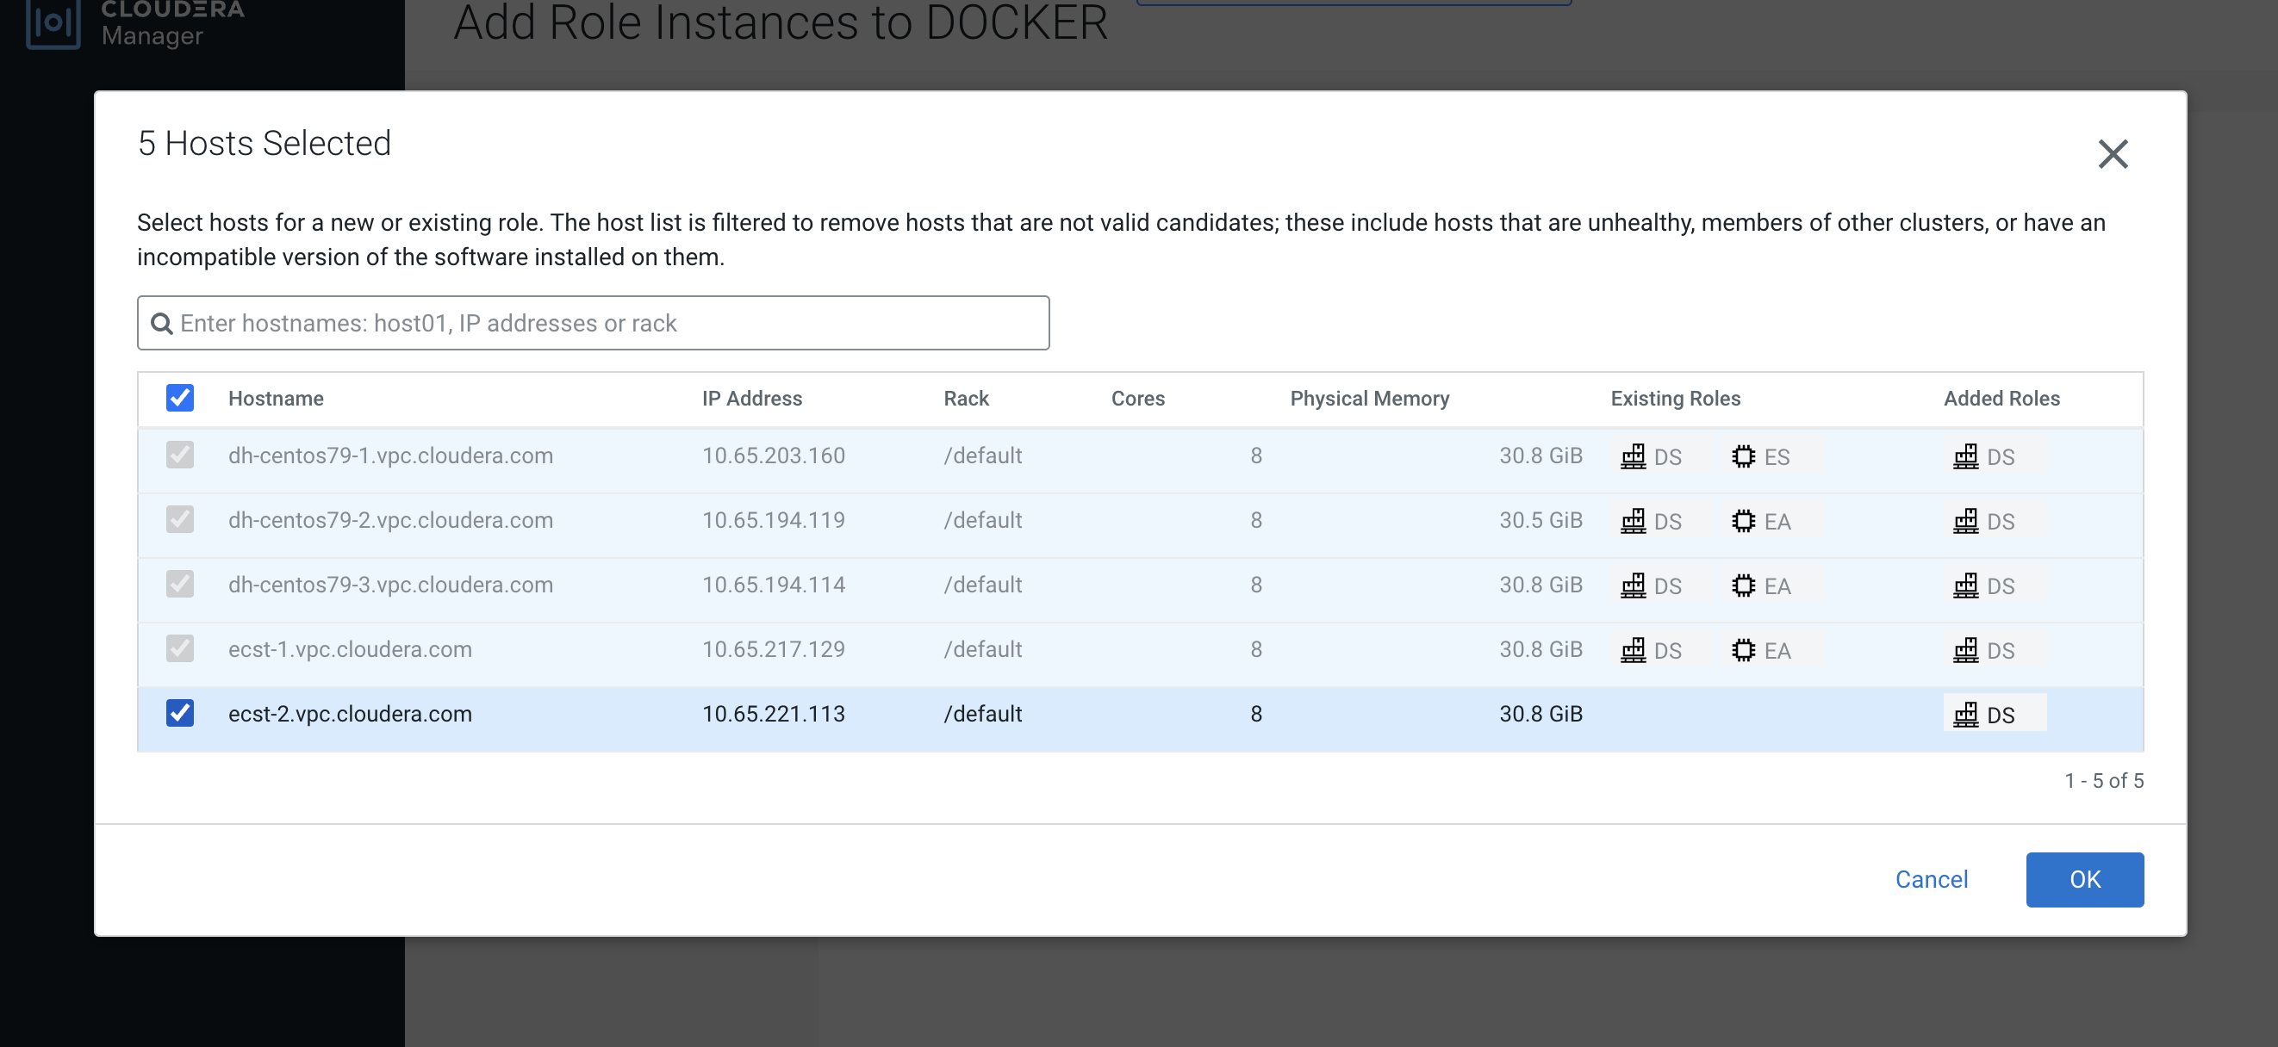The width and height of the screenshot is (2278, 1047).
Task: Uncheck the ecst-2.vpc.cloudera.com checkbox
Action: click(x=179, y=712)
